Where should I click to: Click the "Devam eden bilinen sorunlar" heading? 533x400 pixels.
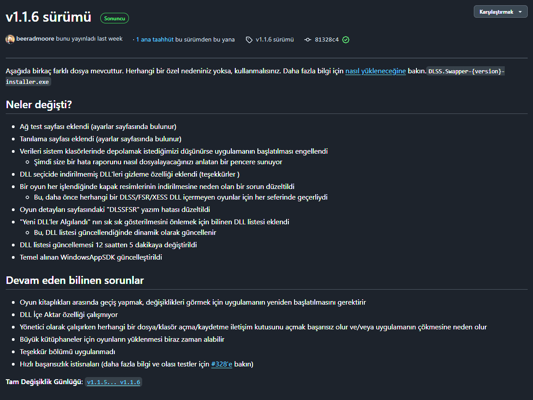pos(75,280)
